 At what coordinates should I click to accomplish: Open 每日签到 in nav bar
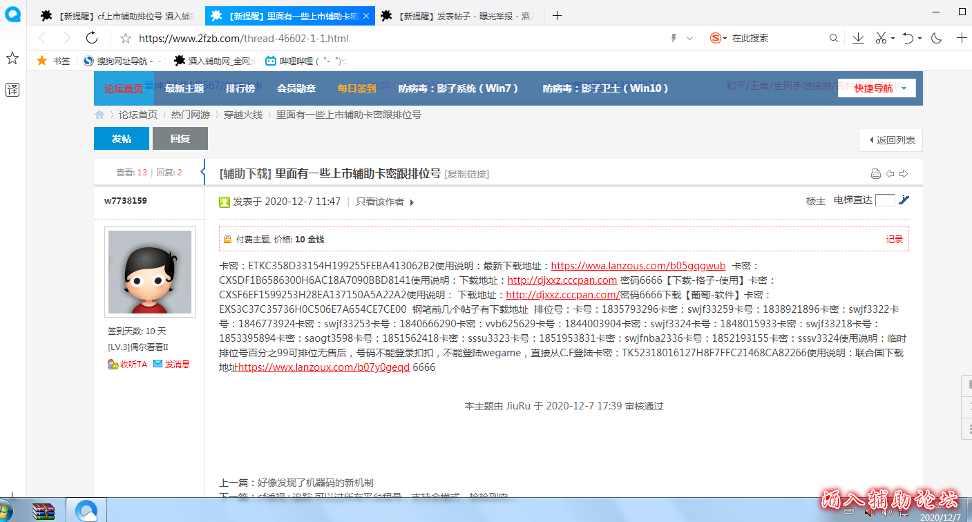pos(357,88)
